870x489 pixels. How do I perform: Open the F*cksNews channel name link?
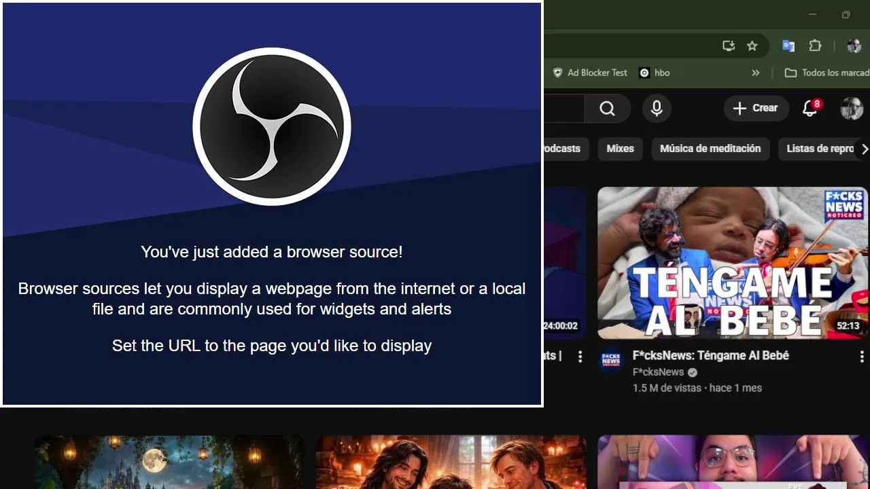point(658,372)
